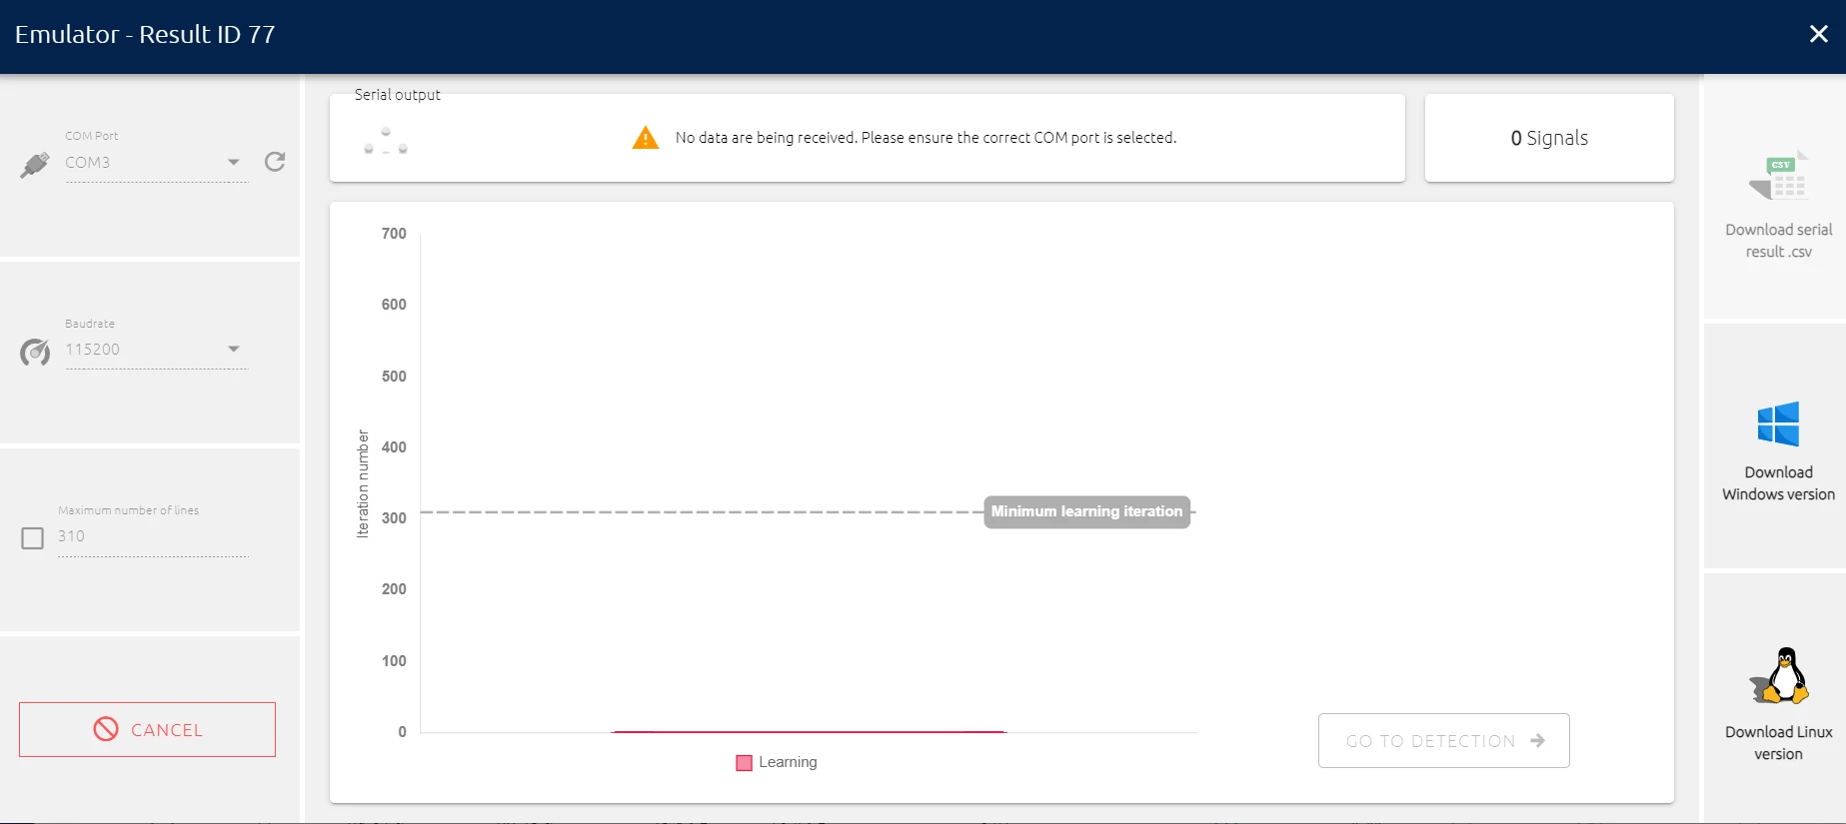
Task: Click the COM port plug icon
Action: pyautogui.click(x=35, y=165)
